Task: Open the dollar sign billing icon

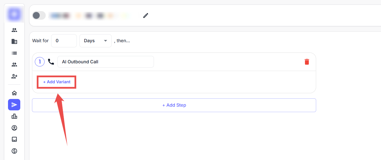Action: (14, 151)
